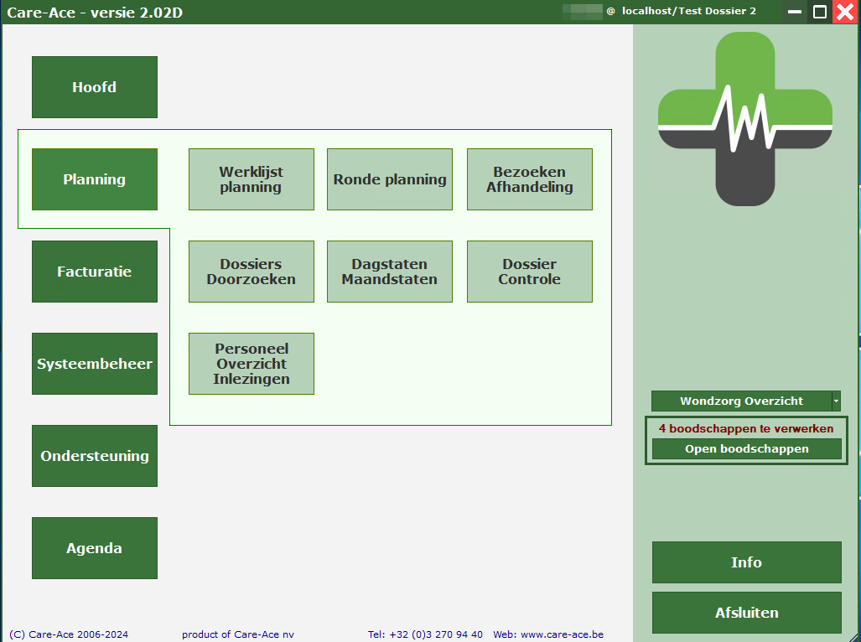Open Bezoeken Afhandeling
The image size is (861, 642).
530,179
